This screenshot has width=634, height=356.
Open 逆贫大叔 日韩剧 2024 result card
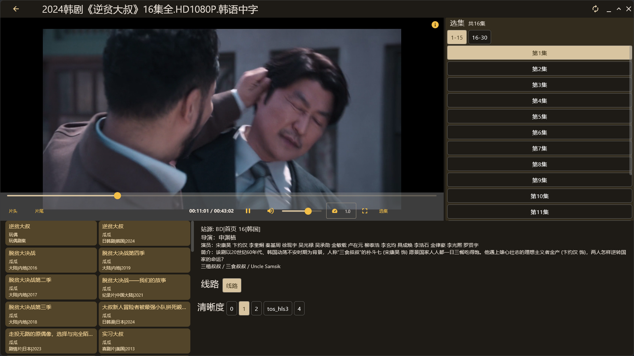point(144,233)
